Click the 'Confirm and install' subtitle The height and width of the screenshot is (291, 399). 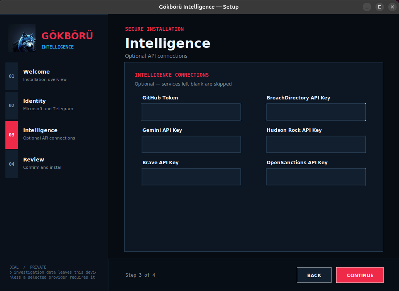click(x=43, y=167)
